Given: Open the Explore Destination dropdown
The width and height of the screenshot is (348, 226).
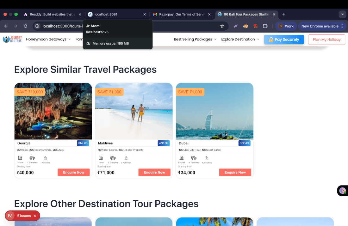Looking at the screenshot, I should (240, 40).
